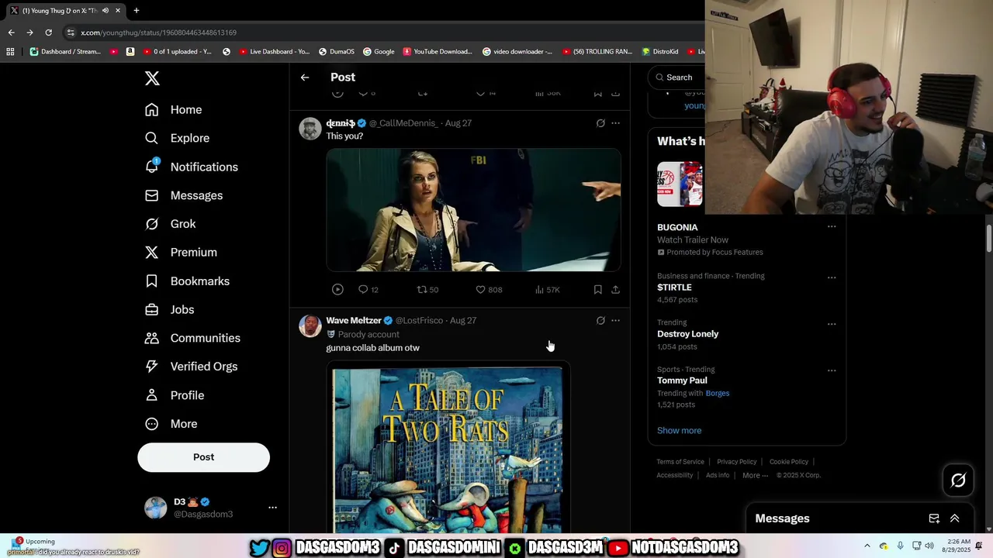This screenshot has width=993, height=558.
Task: Show hidden system tray icons
Action: click(867, 546)
